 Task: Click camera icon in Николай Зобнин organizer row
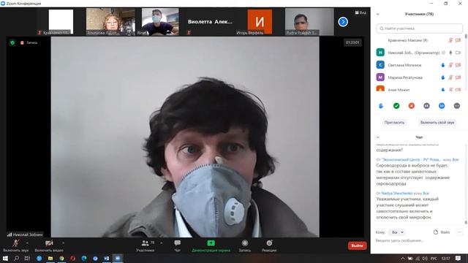pos(458,53)
